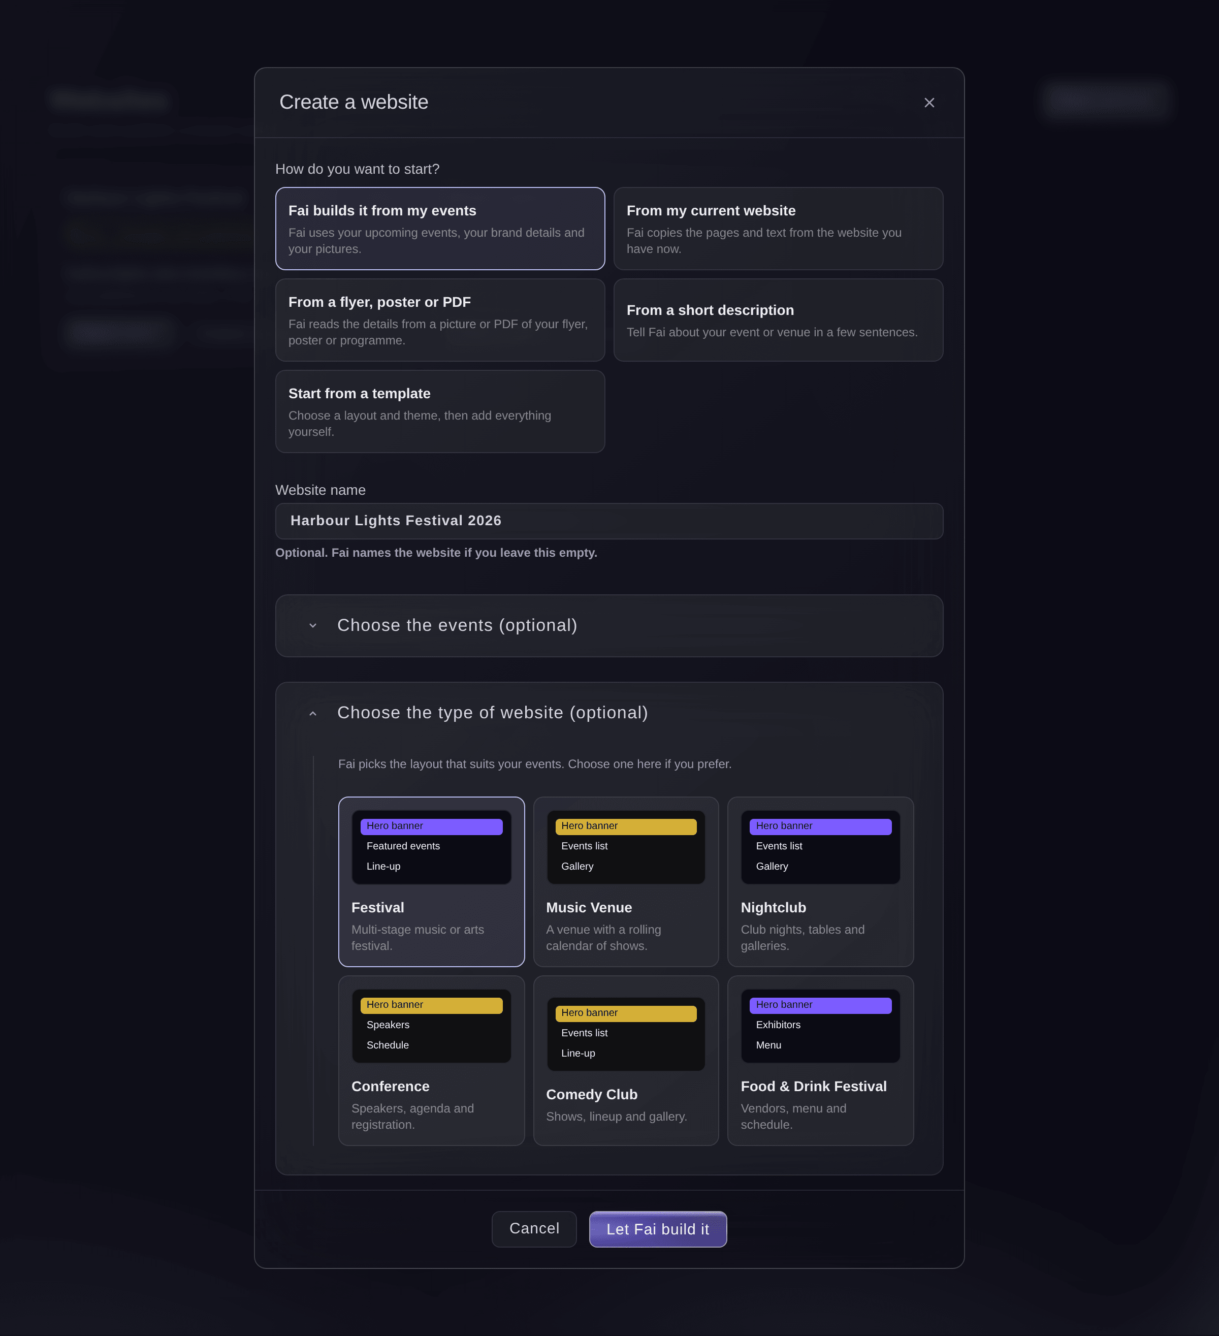The width and height of the screenshot is (1219, 1336).
Task: Click Choose the events (optional) heading
Action: (x=457, y=626)
